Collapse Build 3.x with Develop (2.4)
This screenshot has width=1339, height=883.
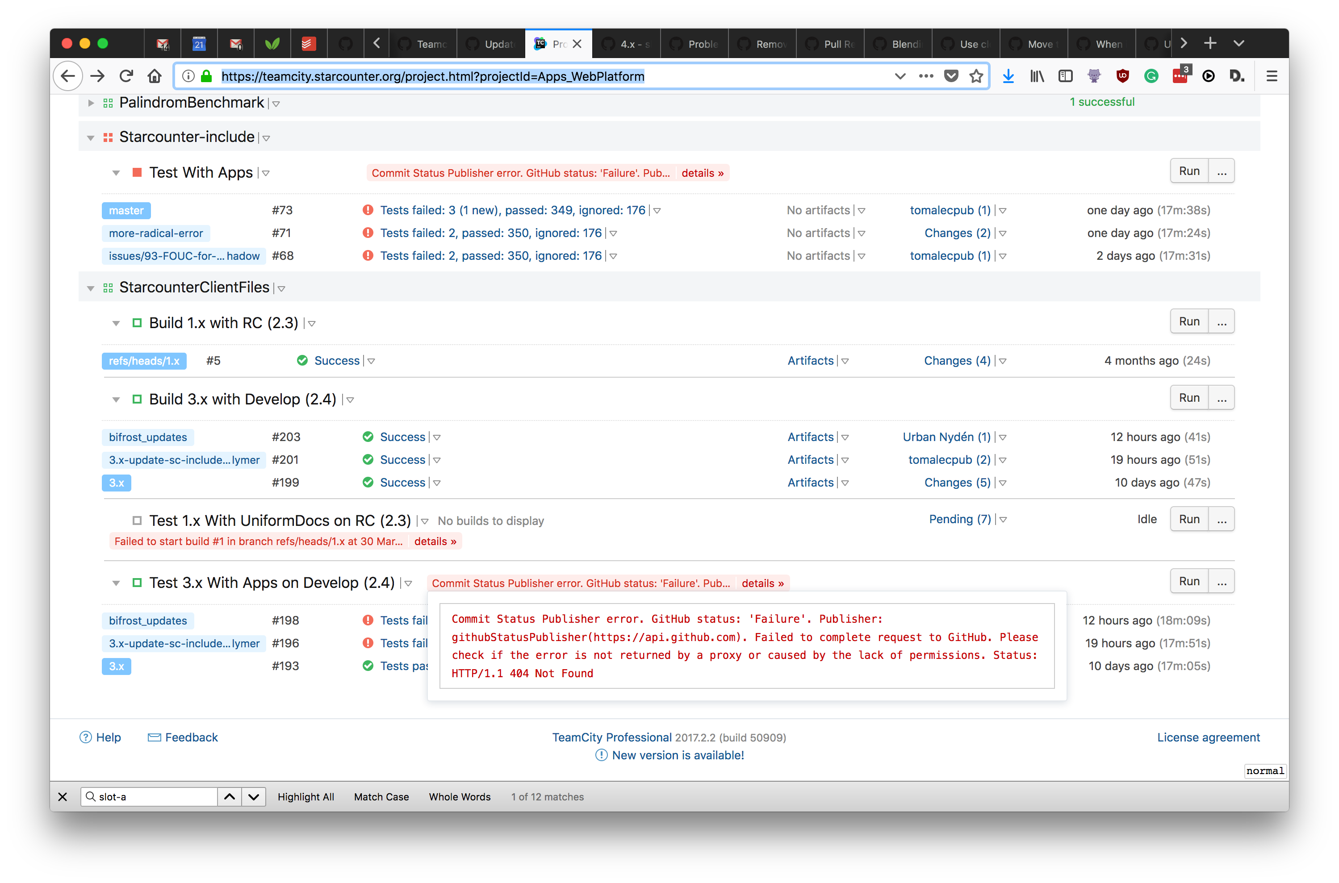(x=116, y=400)
